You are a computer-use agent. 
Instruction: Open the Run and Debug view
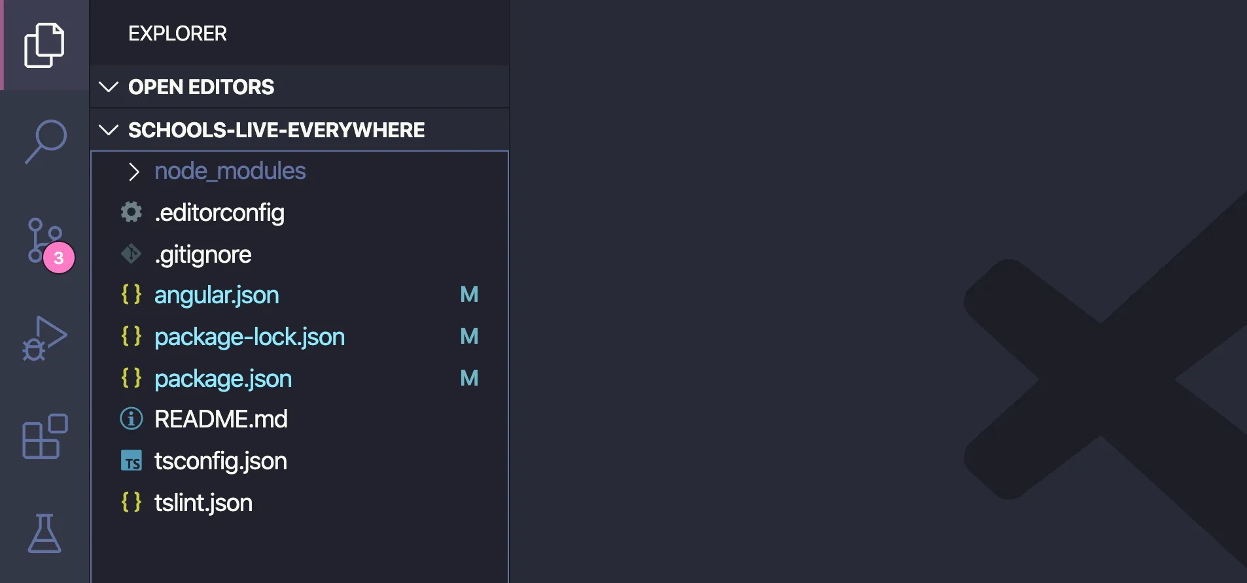click(x=44, y=339)
